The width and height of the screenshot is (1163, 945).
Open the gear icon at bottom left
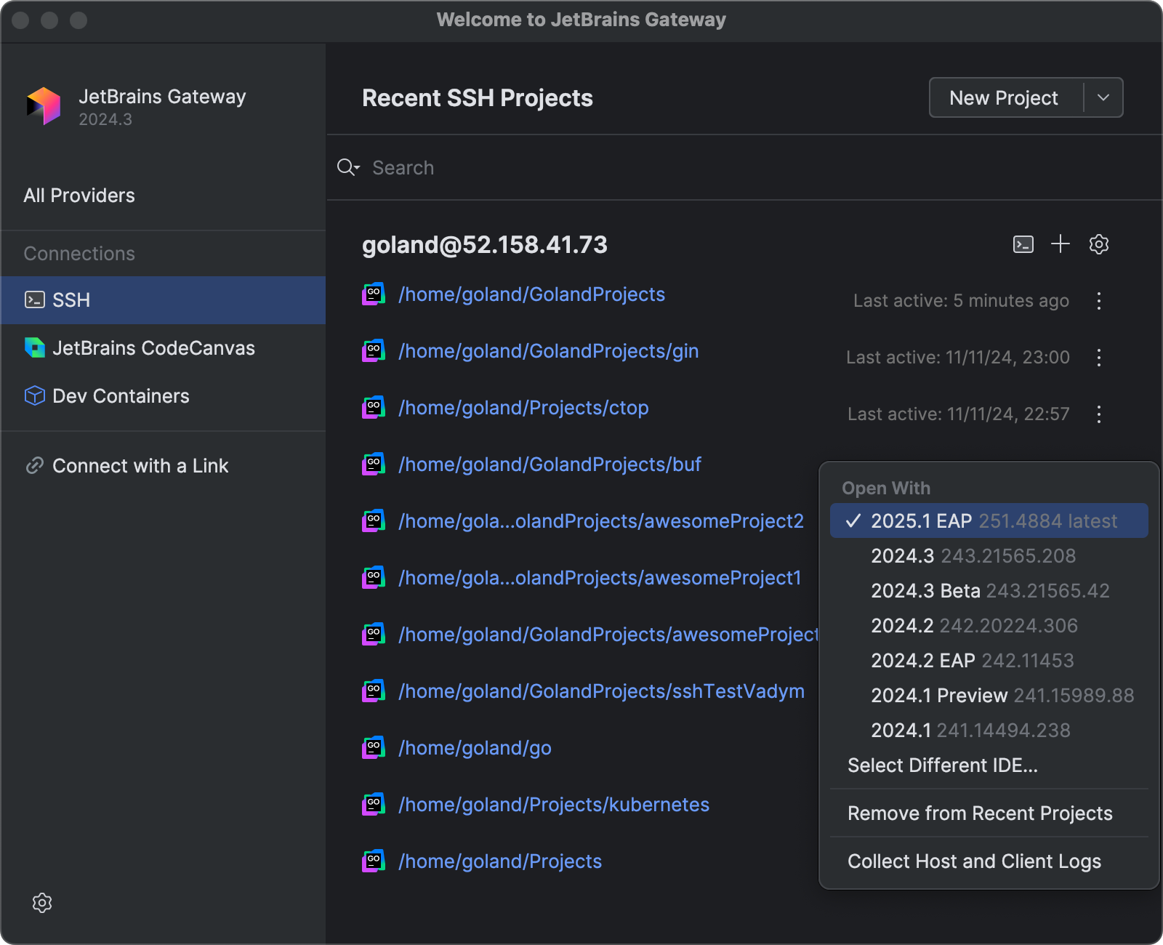pyautogui.click(x=42, y=903)
